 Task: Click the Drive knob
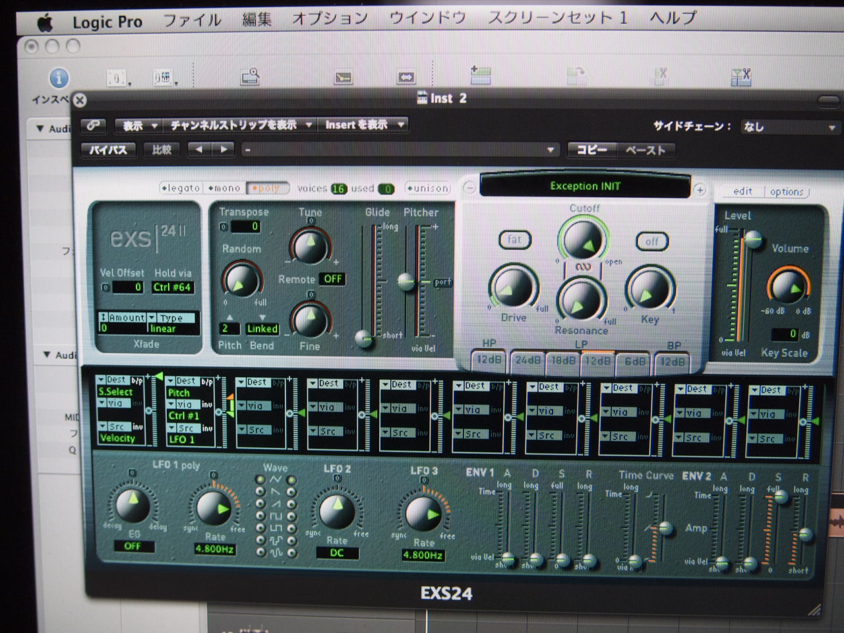(x=513, y=287)
